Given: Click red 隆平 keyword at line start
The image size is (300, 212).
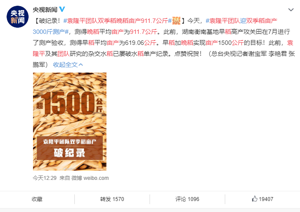Looking at the screenshot, I should [39, 54].
